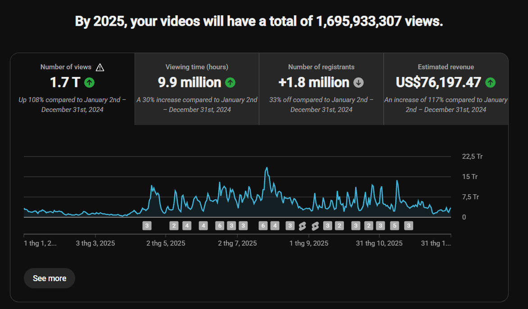This screenshot has width=528, height=309.
Task: Click the truncated 1 thg 1, 2... date label
Action: coord(40,243)
